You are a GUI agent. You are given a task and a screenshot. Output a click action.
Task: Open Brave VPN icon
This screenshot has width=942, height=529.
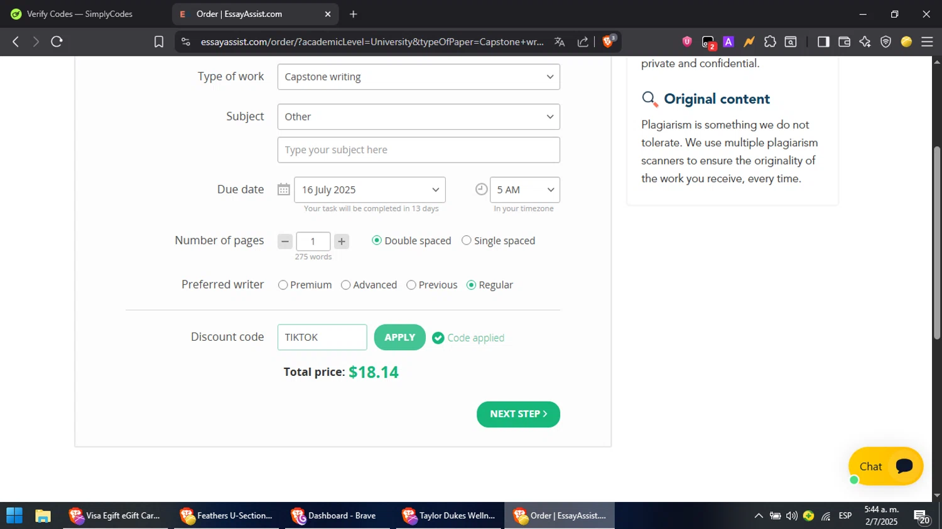(x=885, y=41)
